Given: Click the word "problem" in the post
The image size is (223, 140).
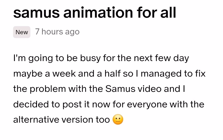Looking at the screenshot, I should (48, 89).
